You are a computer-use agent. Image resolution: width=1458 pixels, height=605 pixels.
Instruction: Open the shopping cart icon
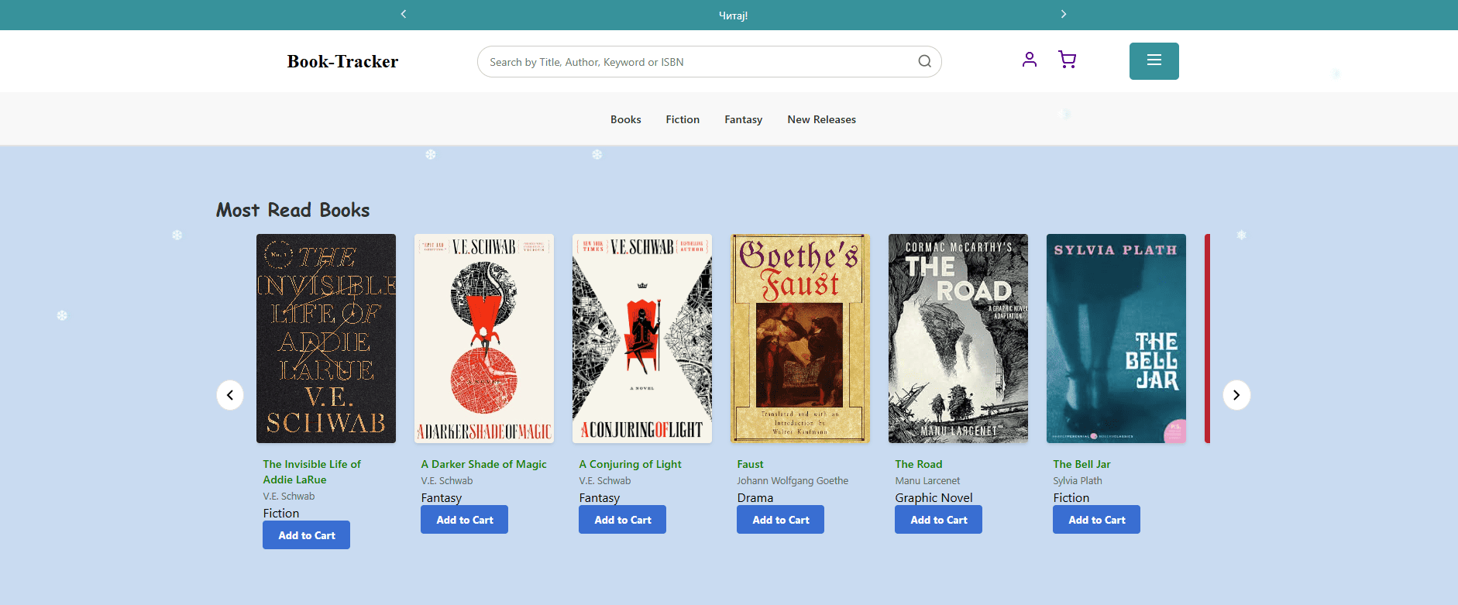pos(1067,60)
